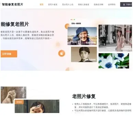Screen dimensions: 133x124
Task: Click the orange 修复后 tag
Action: click(19, 102)
